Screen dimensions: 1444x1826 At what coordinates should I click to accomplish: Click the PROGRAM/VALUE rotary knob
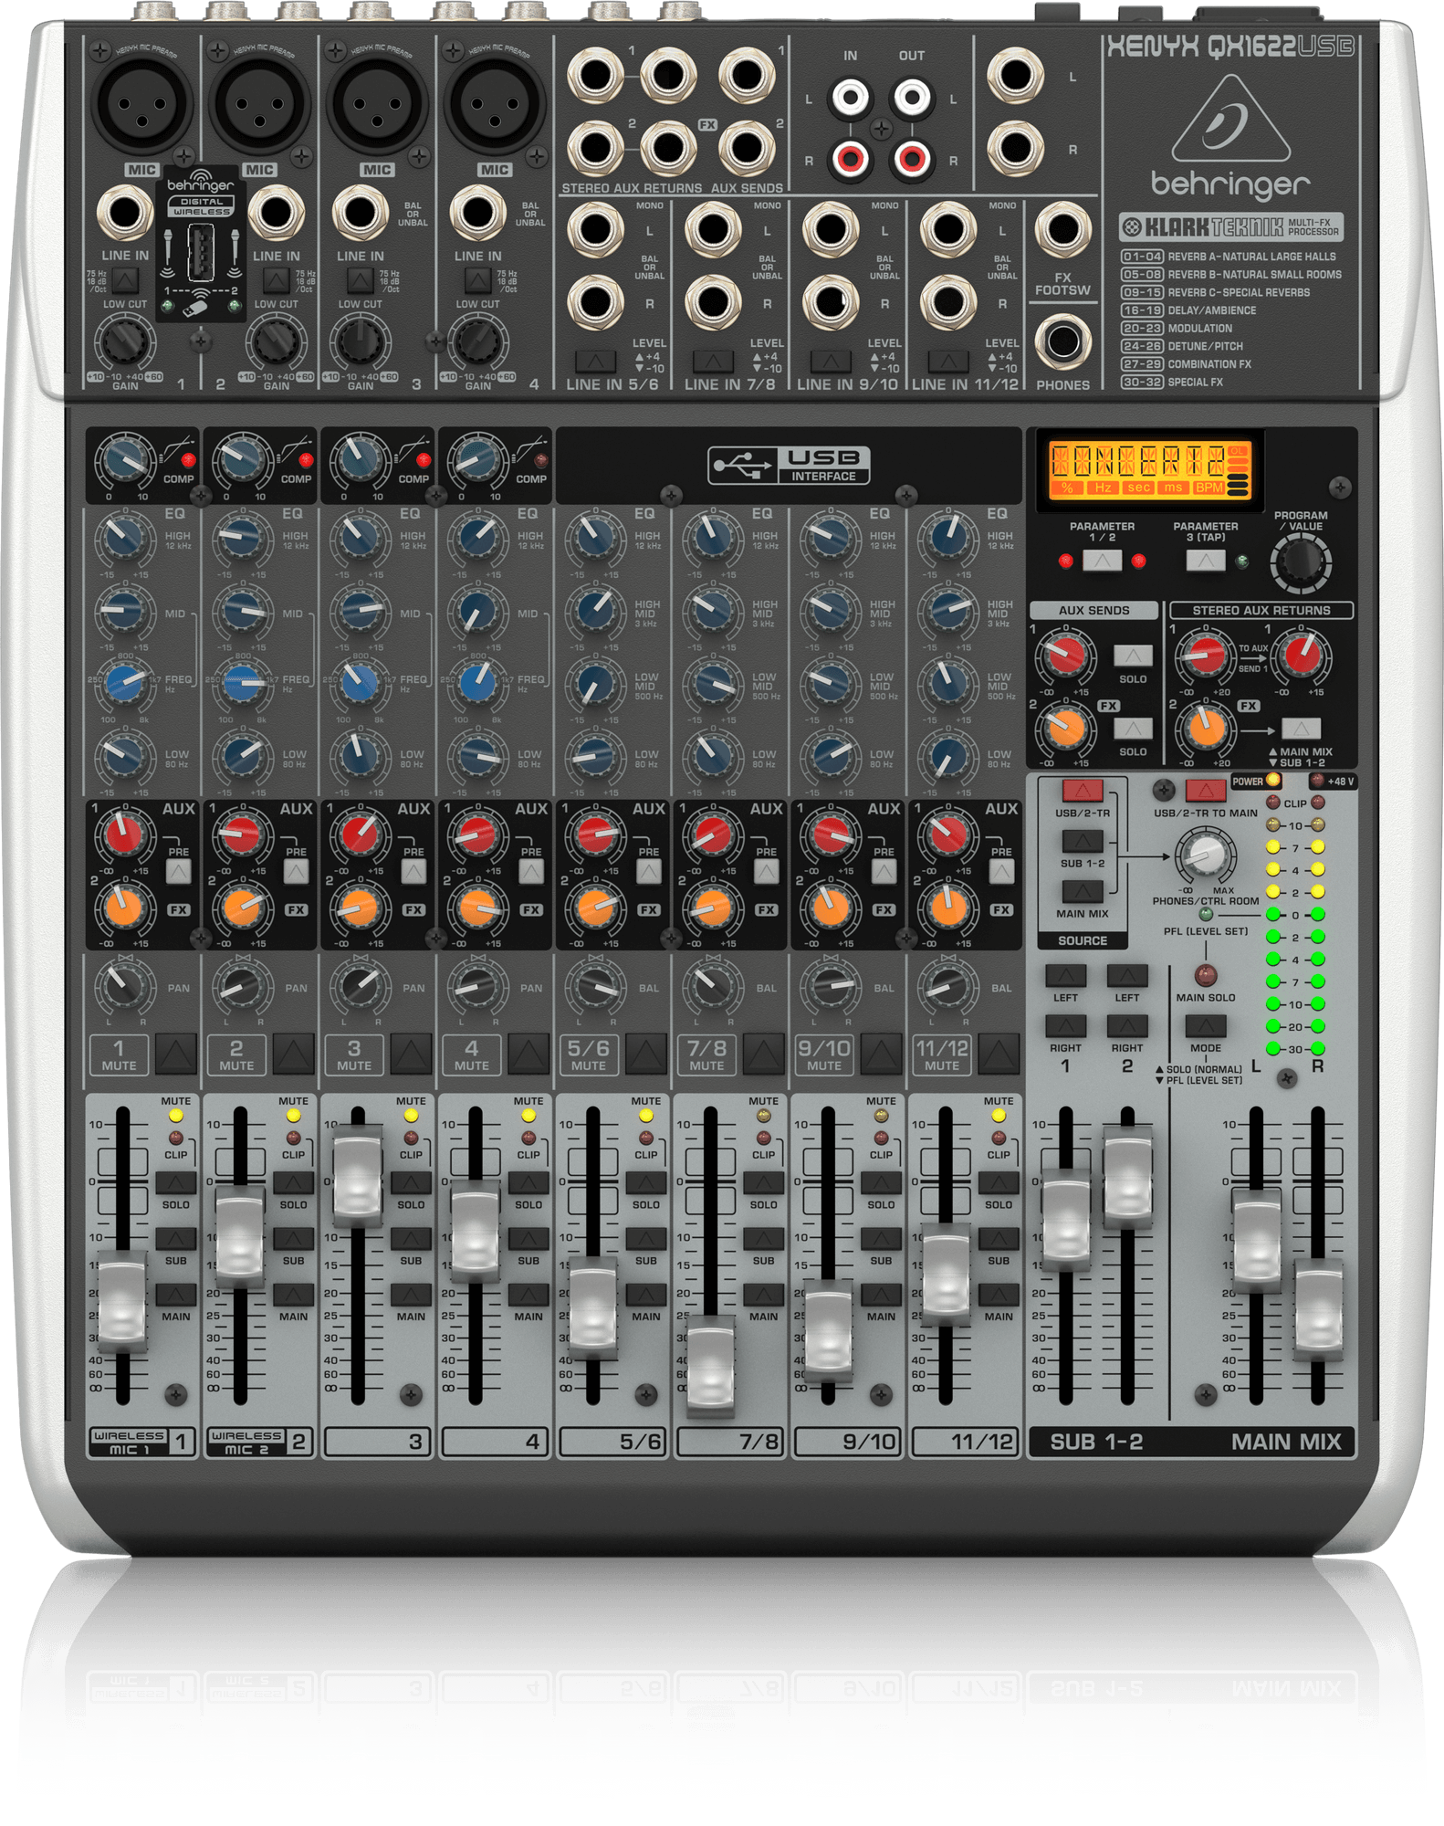pos(1301,563)
